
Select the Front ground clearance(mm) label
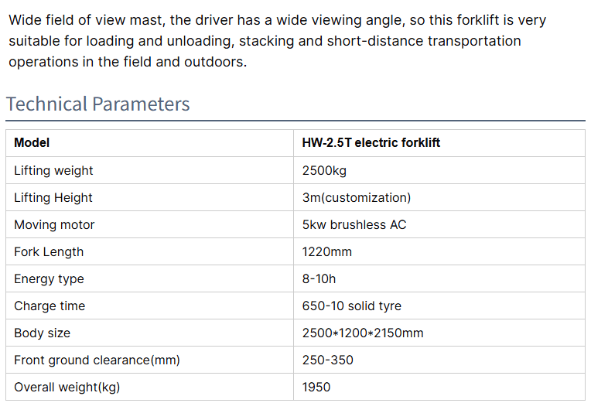(97, 360)
